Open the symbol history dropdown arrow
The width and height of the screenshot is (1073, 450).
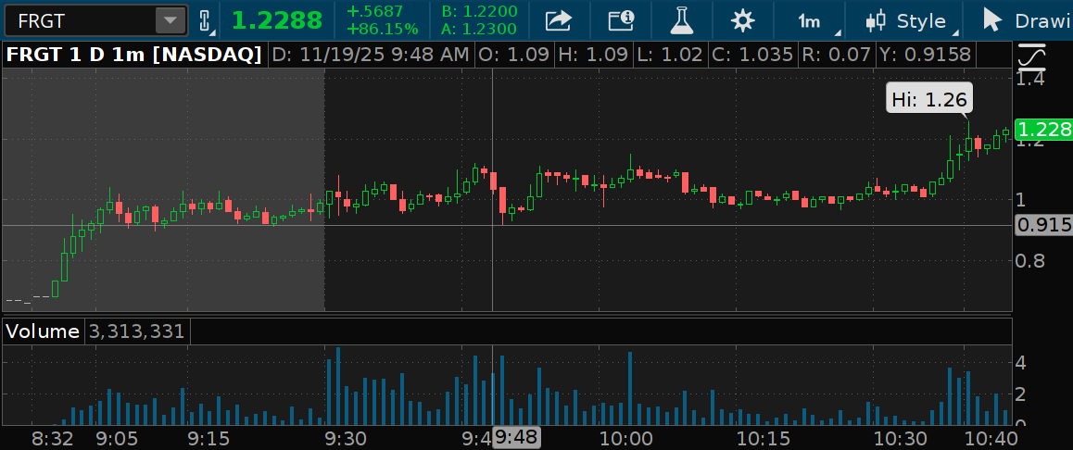click(x=169, y=20)
